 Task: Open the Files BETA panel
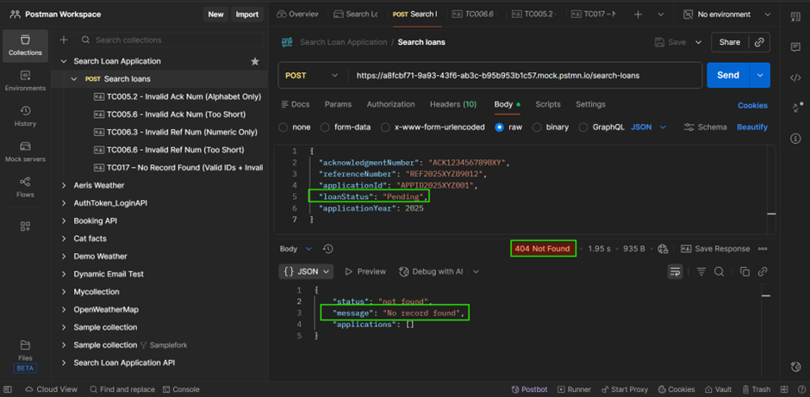(25, 356)
